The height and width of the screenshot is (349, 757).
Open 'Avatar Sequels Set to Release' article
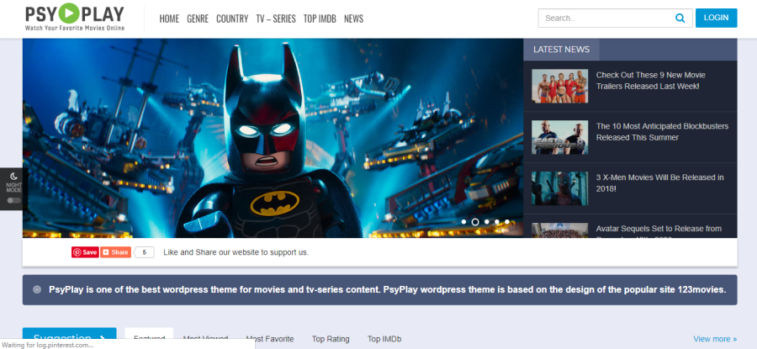click(659, 231)
